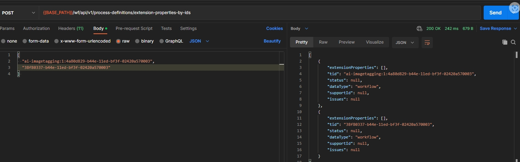Switch response view to Raw

coord(323,42)
